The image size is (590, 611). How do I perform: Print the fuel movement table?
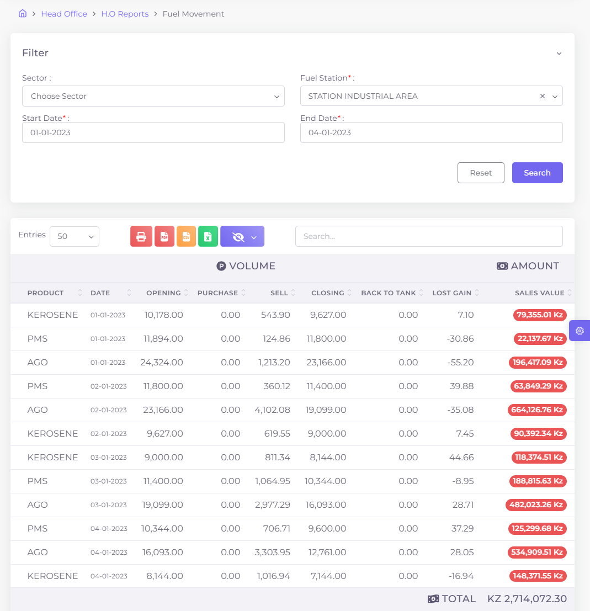(x=141, y=236)
